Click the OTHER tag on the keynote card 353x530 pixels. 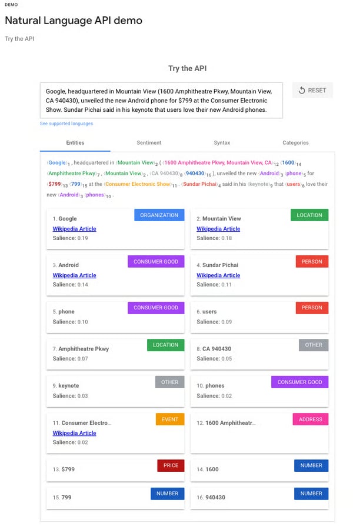point(170,382)
